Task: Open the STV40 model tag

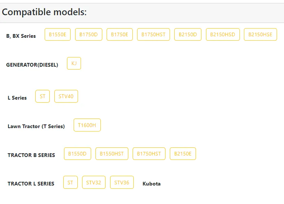Action: [66, 96]
